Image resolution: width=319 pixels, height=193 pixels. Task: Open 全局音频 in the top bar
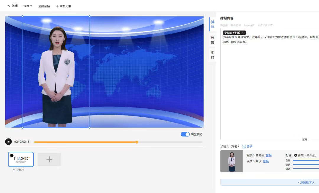tap(44, 6)
